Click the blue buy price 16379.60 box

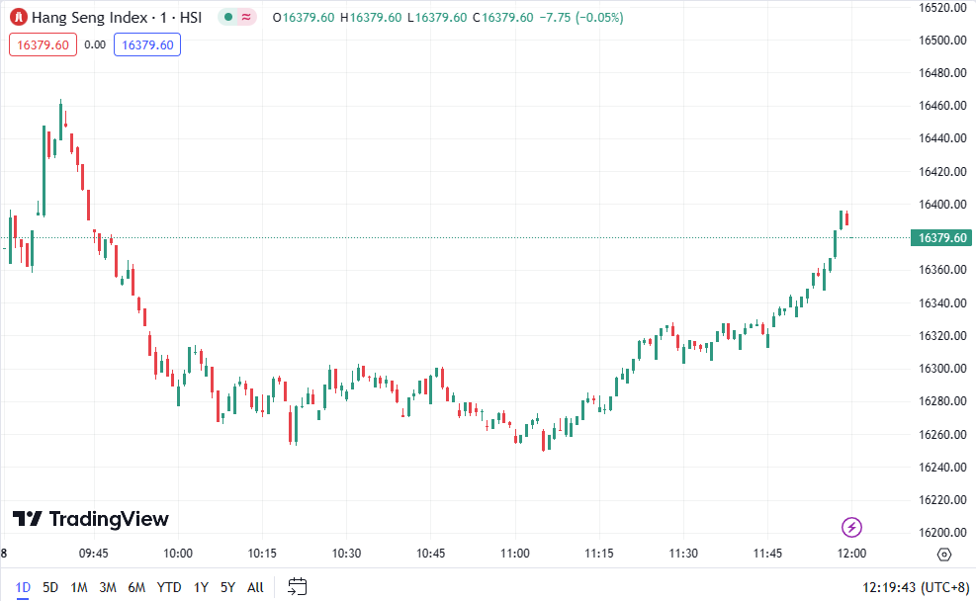tap(146, 44)
